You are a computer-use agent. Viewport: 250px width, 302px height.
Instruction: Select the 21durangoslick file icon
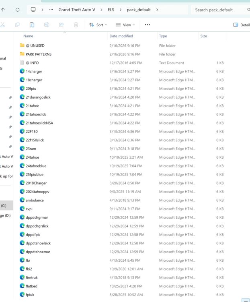tap(22, 97)
